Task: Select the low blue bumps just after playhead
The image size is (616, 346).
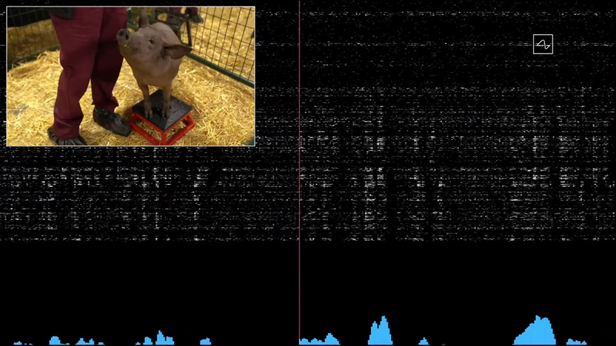Action: coord(319,339)
